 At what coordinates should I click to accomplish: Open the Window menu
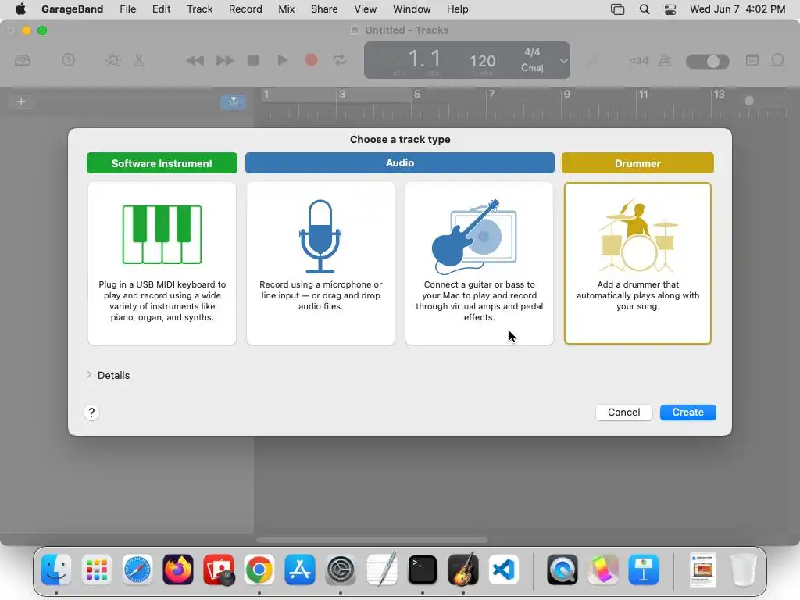(412, 9)
